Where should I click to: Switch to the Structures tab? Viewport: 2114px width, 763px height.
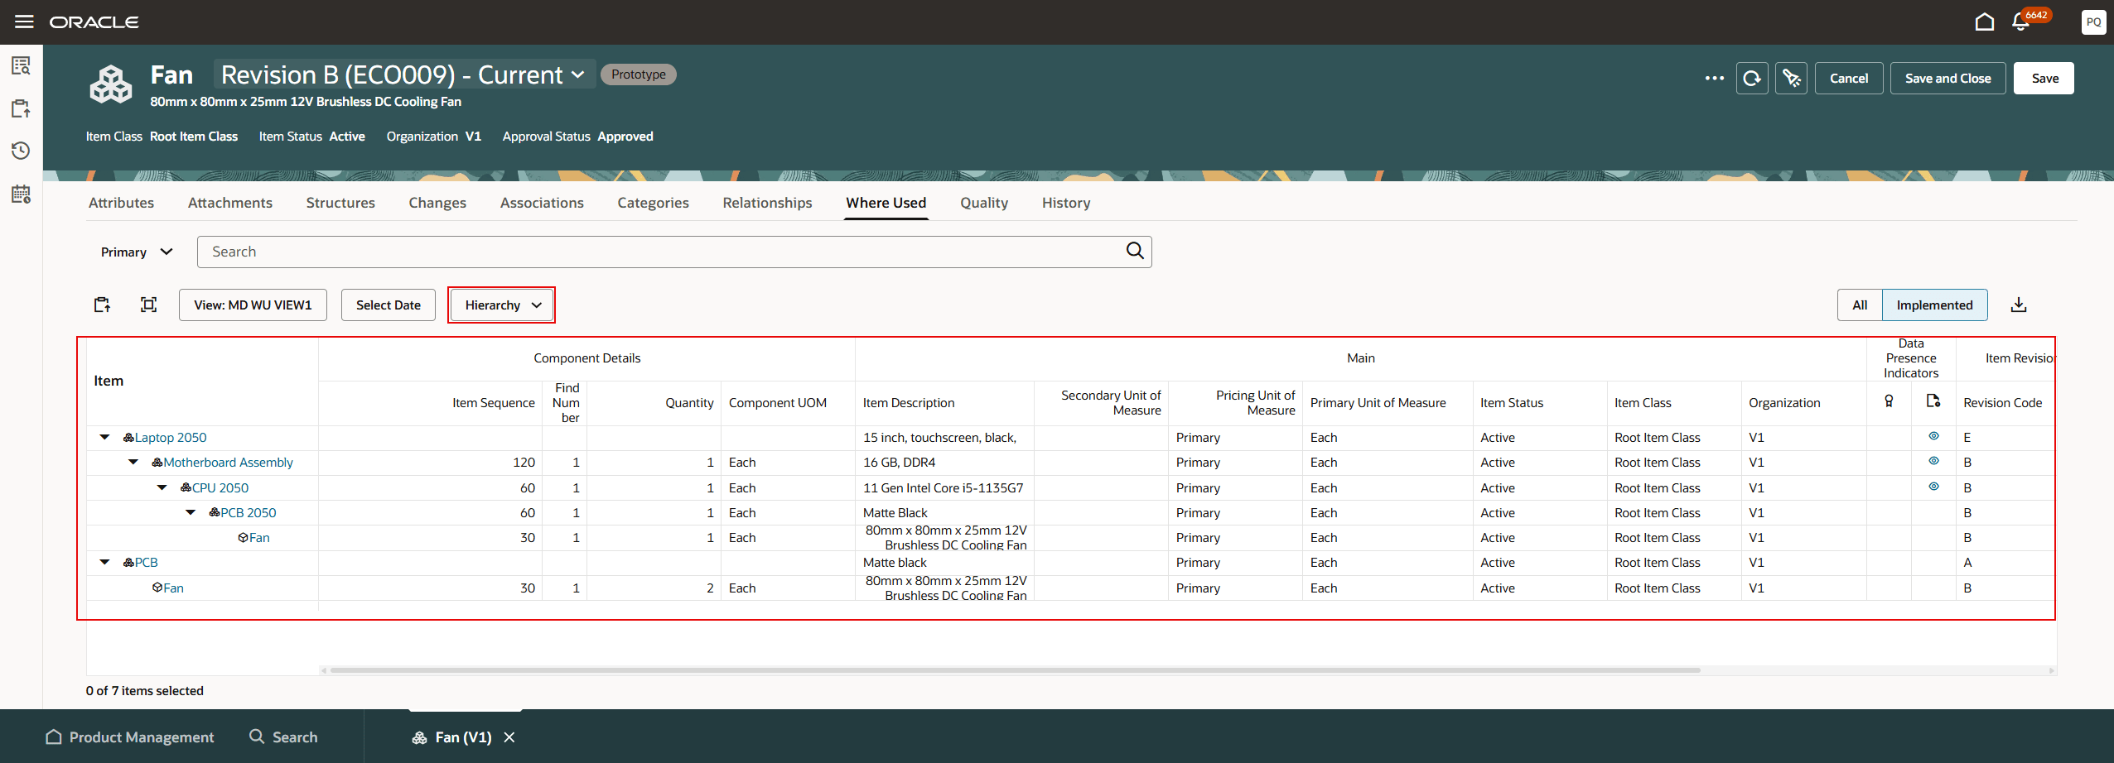(340, 203)
